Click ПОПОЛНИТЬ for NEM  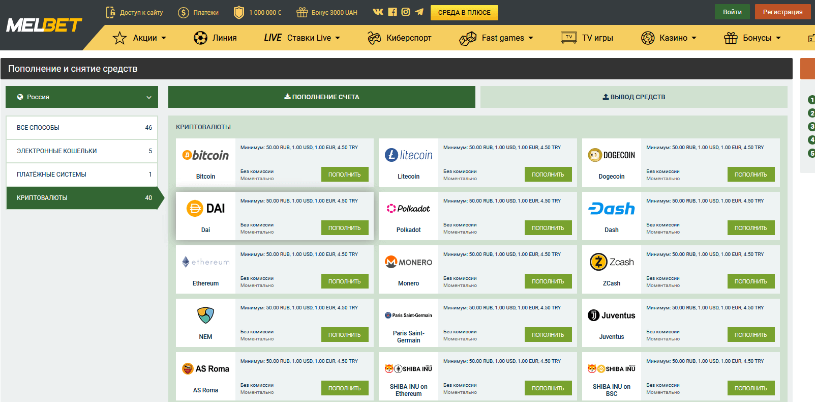[345, 335]
